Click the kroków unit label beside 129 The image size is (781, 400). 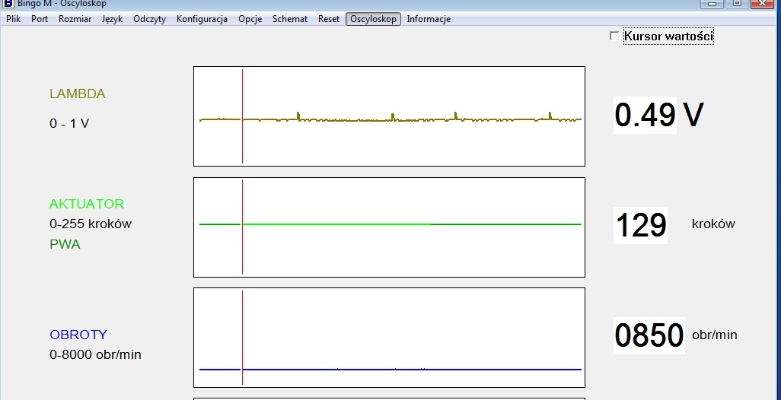click(713, 224)
